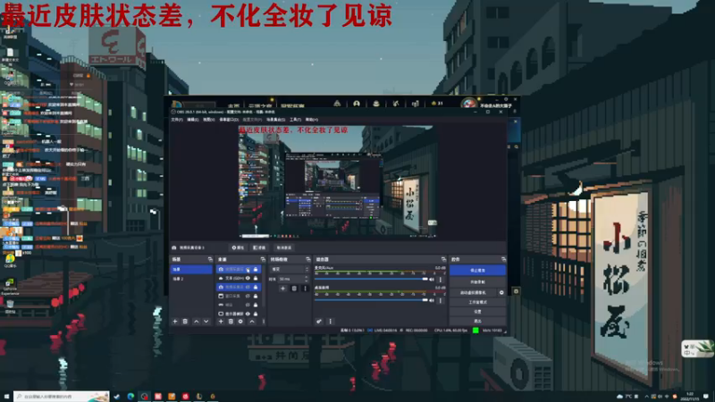Select the 显示器采集 source row
Image resolution: width=715 pixels, height=402 pixels.
click(x=238, y=314)
